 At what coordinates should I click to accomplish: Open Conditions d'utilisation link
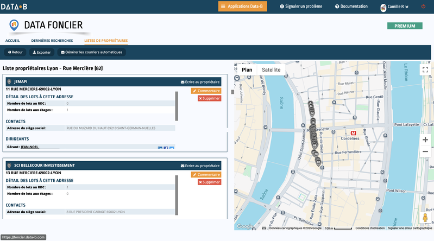(370, 229)
